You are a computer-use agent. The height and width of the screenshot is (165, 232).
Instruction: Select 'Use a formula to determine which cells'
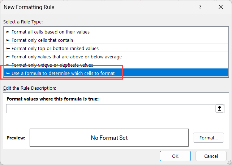coord(63,73)
